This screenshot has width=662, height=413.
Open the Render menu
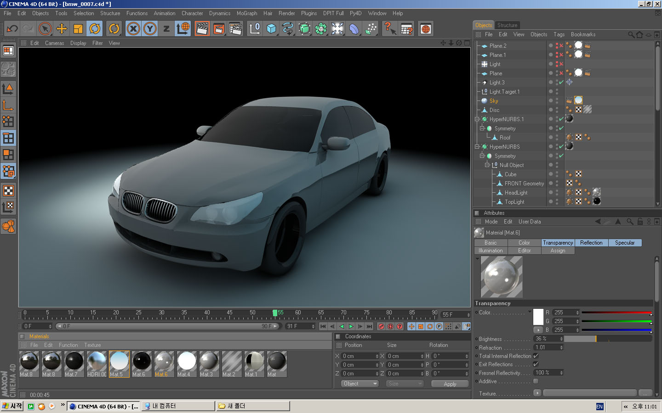click(x=286, y=13)
